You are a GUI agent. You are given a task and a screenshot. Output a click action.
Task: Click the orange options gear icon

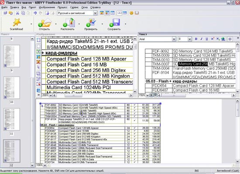coord(131,13)
